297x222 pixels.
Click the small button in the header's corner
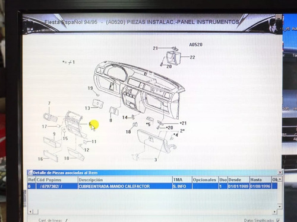278,17
